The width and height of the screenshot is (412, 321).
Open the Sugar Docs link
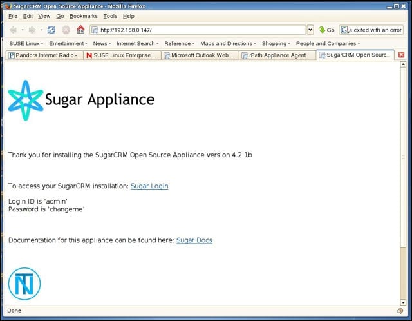(194, 240)
